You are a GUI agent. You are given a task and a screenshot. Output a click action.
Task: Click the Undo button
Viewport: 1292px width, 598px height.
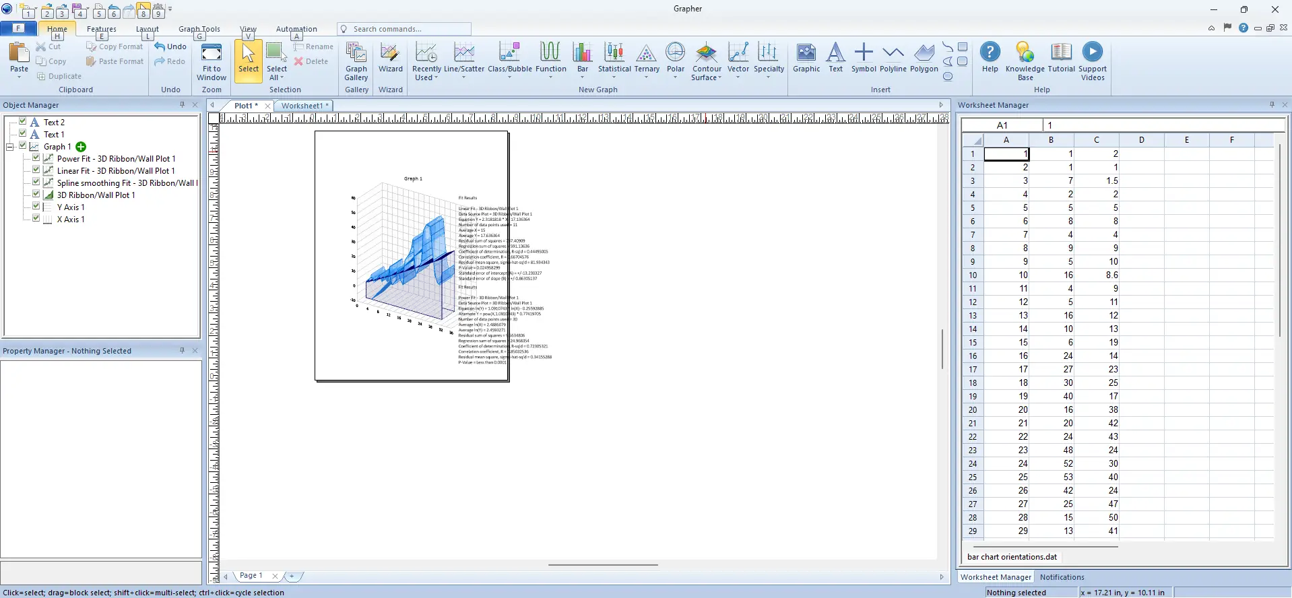pyautogui.click(x=170, y=46)
